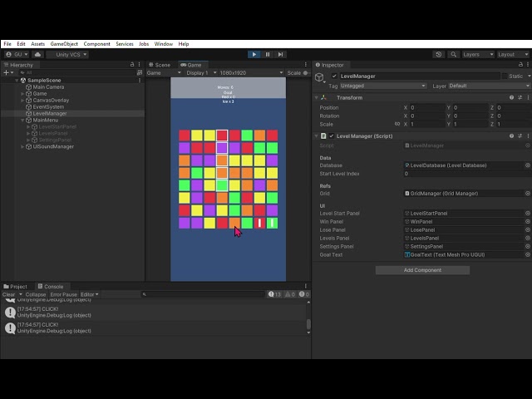The width and height of the screenshot is (532, 399).
Task: Select the Console tab
Action: [51, 286]
